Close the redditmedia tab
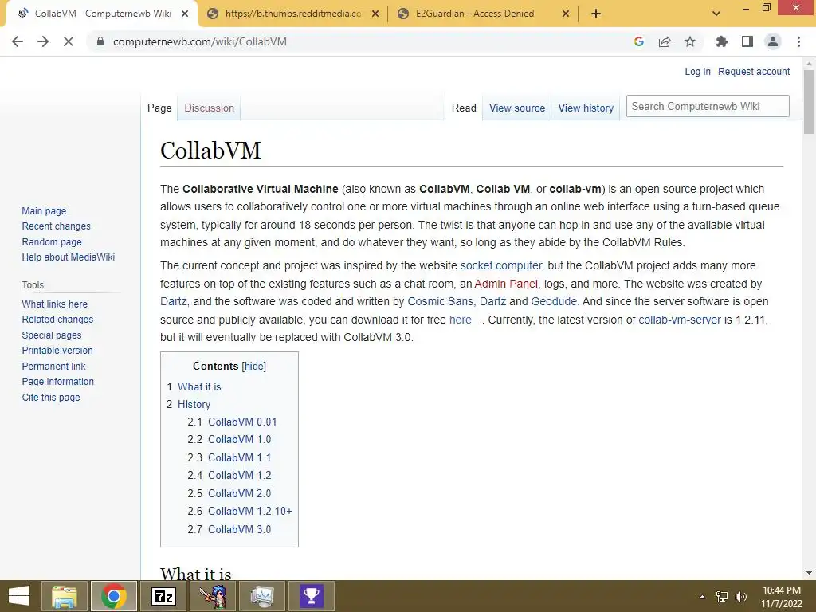The image size is (816, 612). (x=375, y=14)
